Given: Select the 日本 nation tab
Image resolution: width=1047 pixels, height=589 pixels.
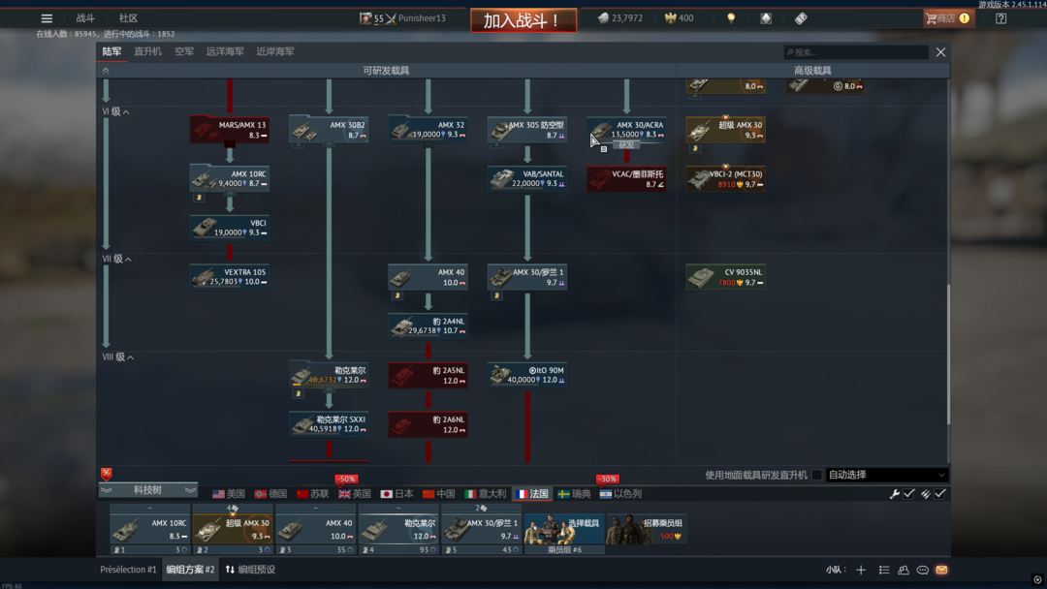Looking at the screenshot, I should (397, 494).
